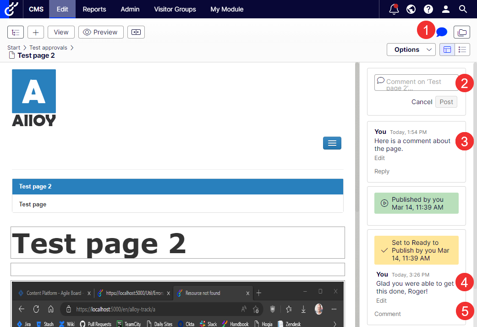Click the empty field below the heading

point(178,270)
